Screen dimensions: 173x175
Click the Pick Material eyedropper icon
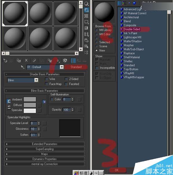(x=22, y=67)
